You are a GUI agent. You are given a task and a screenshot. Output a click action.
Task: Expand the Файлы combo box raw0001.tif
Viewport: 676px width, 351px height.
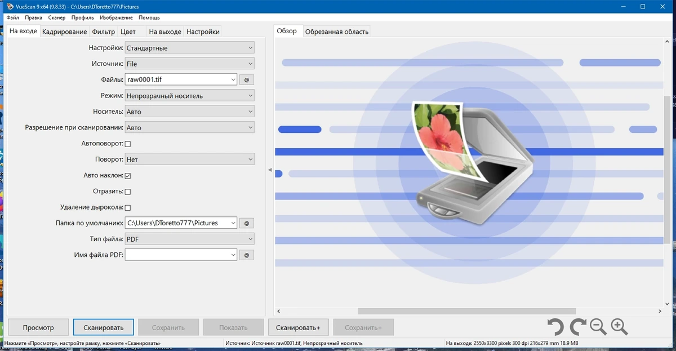pyautogui.click(x=233, y=80)
